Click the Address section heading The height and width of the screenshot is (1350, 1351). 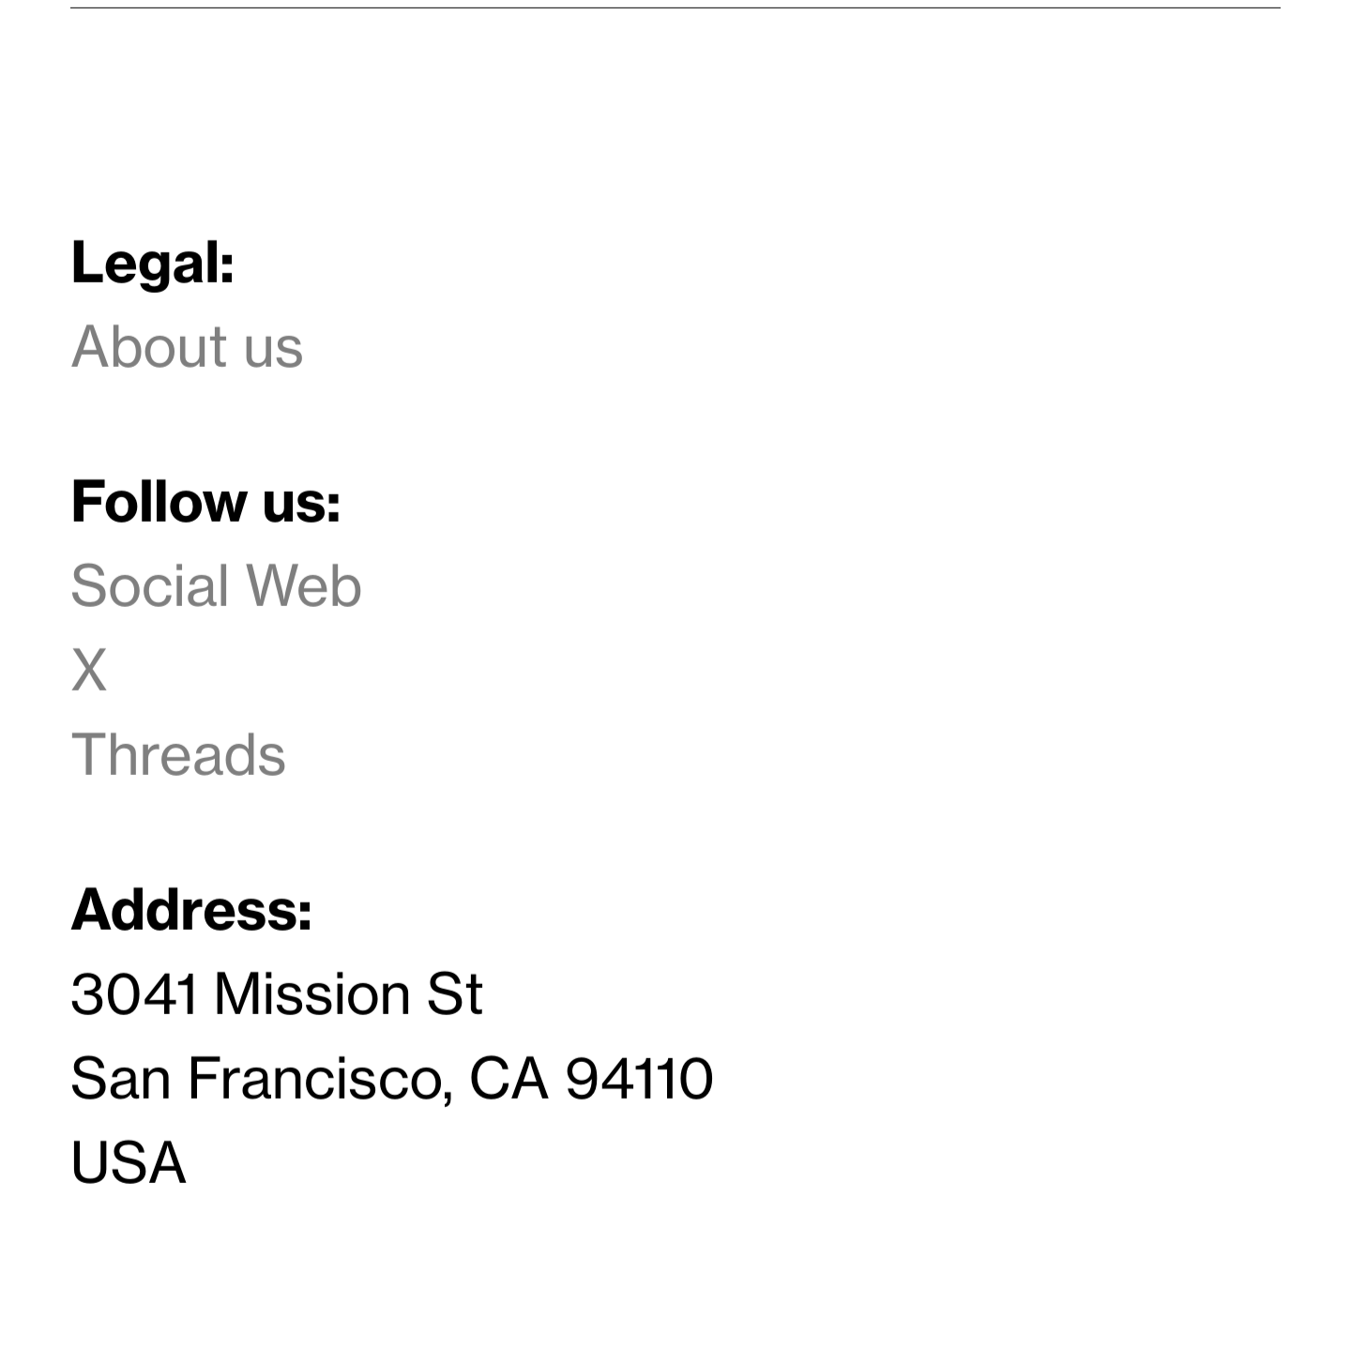[191, 909]
